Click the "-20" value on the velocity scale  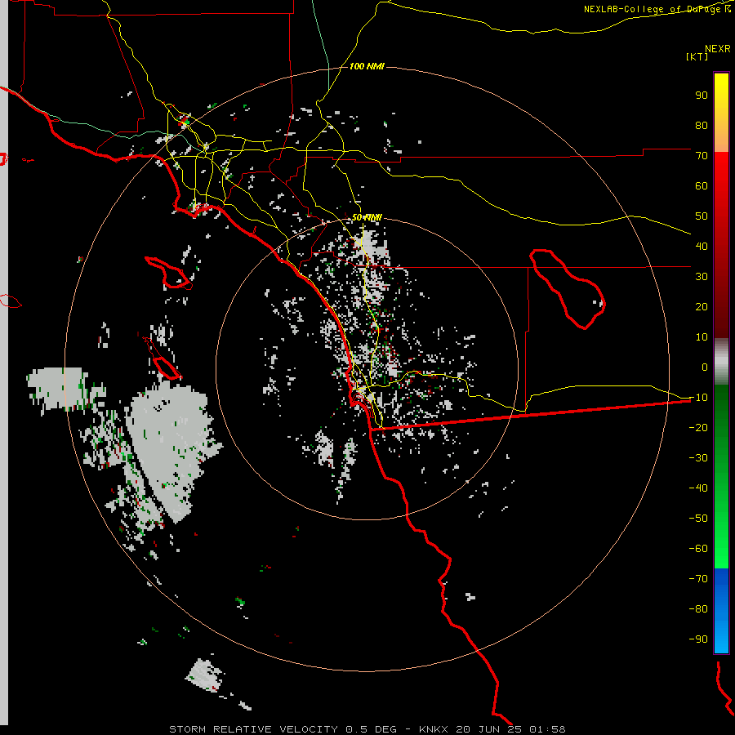698,428
